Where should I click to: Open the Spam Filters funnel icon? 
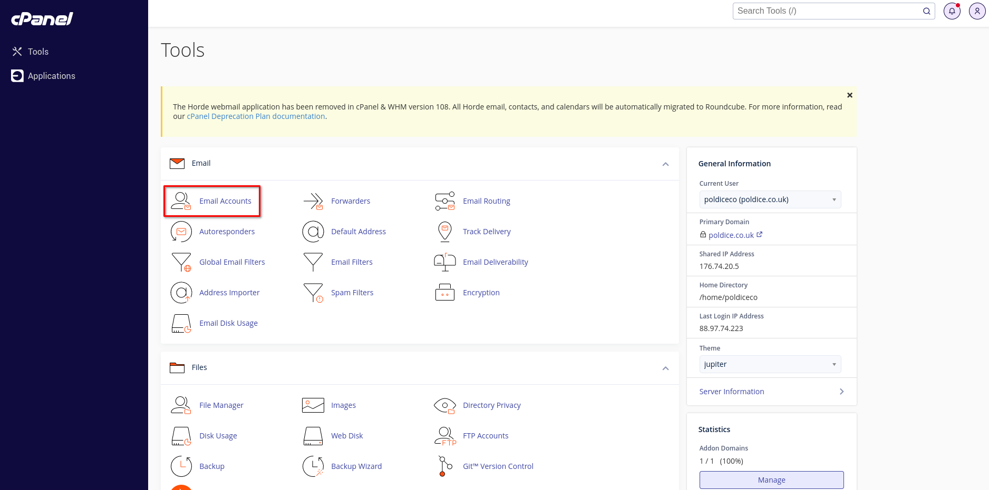tap(313, 293)
